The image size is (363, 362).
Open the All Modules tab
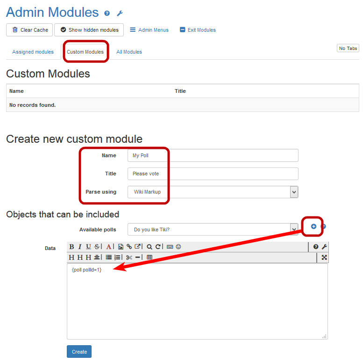pos(129,52)
